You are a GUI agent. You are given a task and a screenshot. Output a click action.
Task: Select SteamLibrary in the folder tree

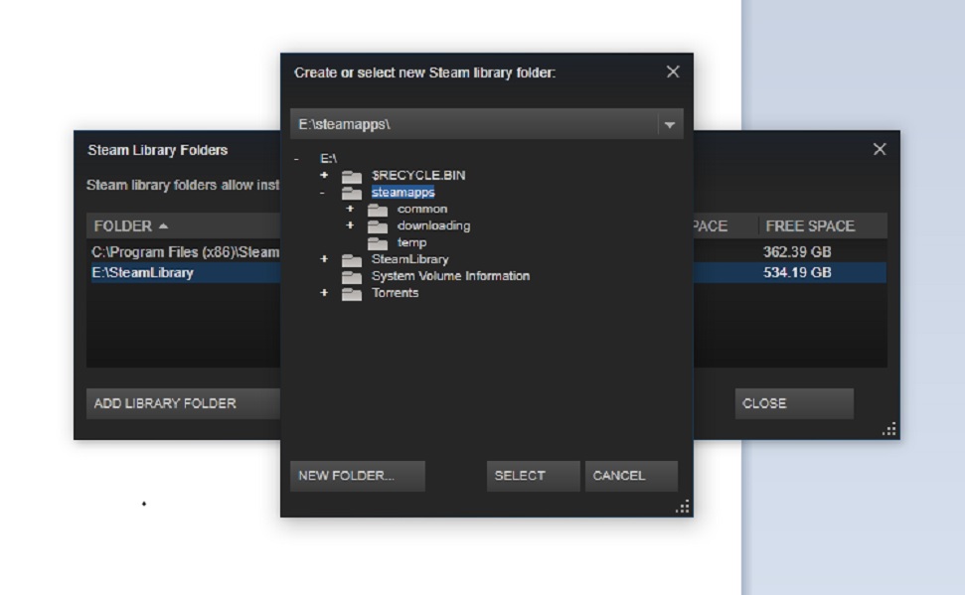coord(409,259)
